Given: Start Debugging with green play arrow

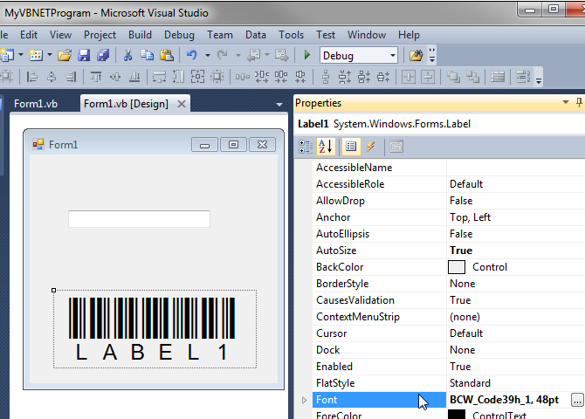Looking at the screenshot, I should tap(306, 55).
